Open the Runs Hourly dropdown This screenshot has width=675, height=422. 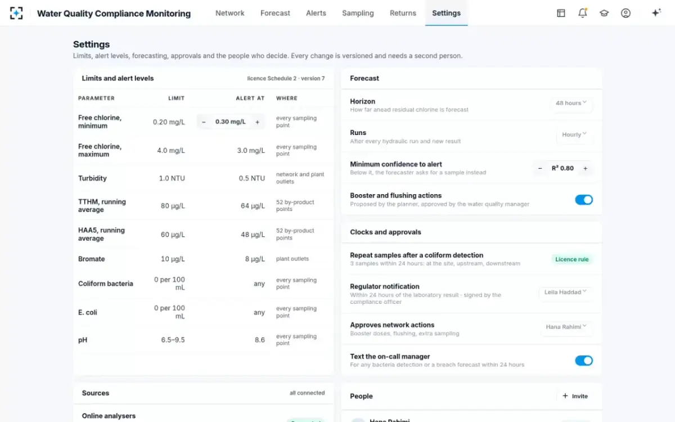[574, 134]
